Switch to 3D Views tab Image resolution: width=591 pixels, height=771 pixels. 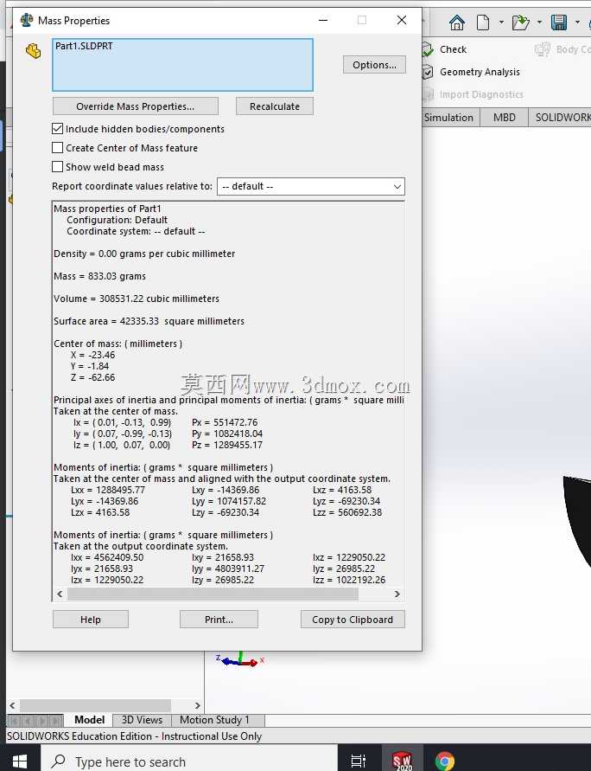[142, 720]
